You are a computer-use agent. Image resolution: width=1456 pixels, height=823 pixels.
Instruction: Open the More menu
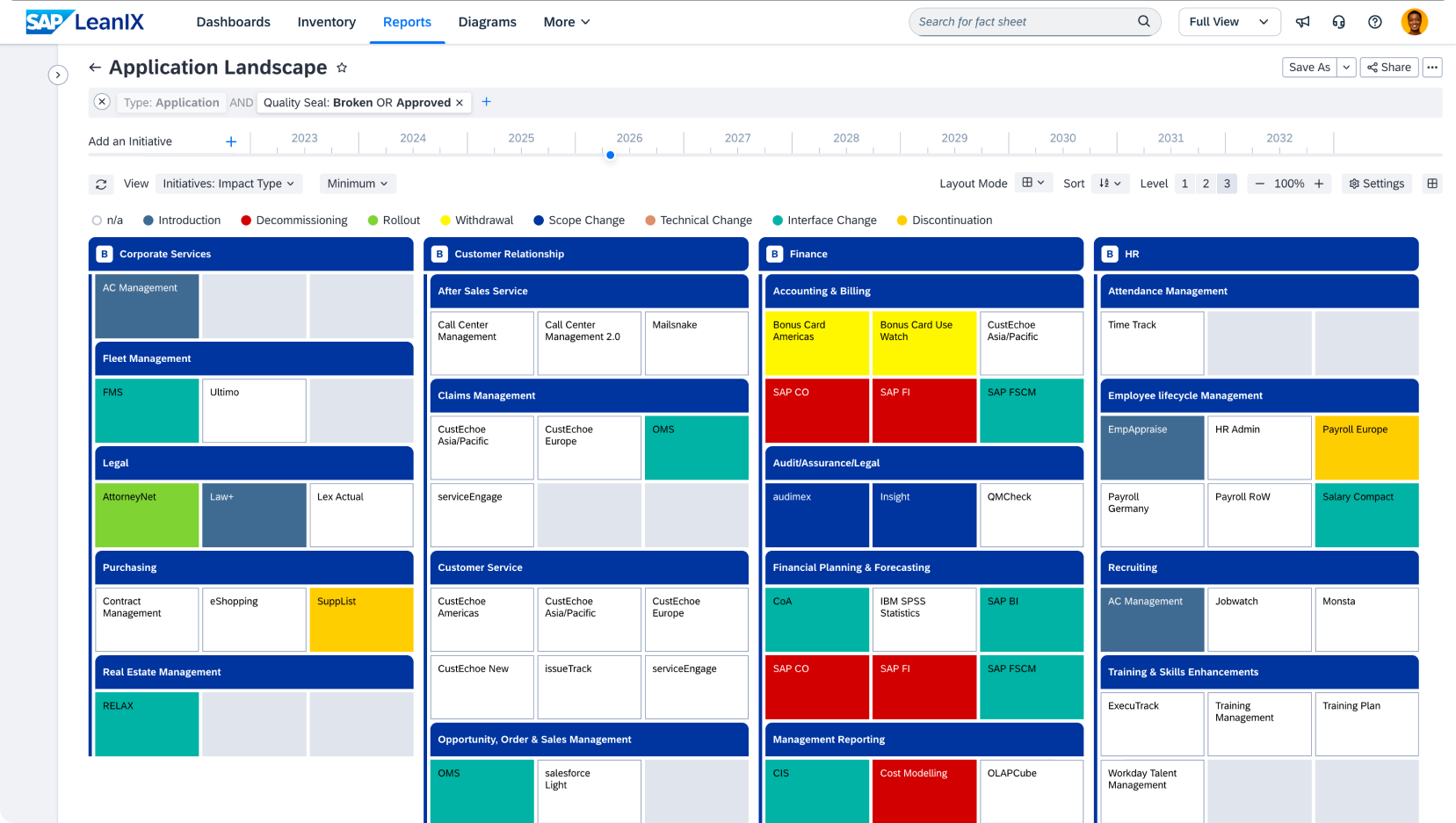coord(567,22)
